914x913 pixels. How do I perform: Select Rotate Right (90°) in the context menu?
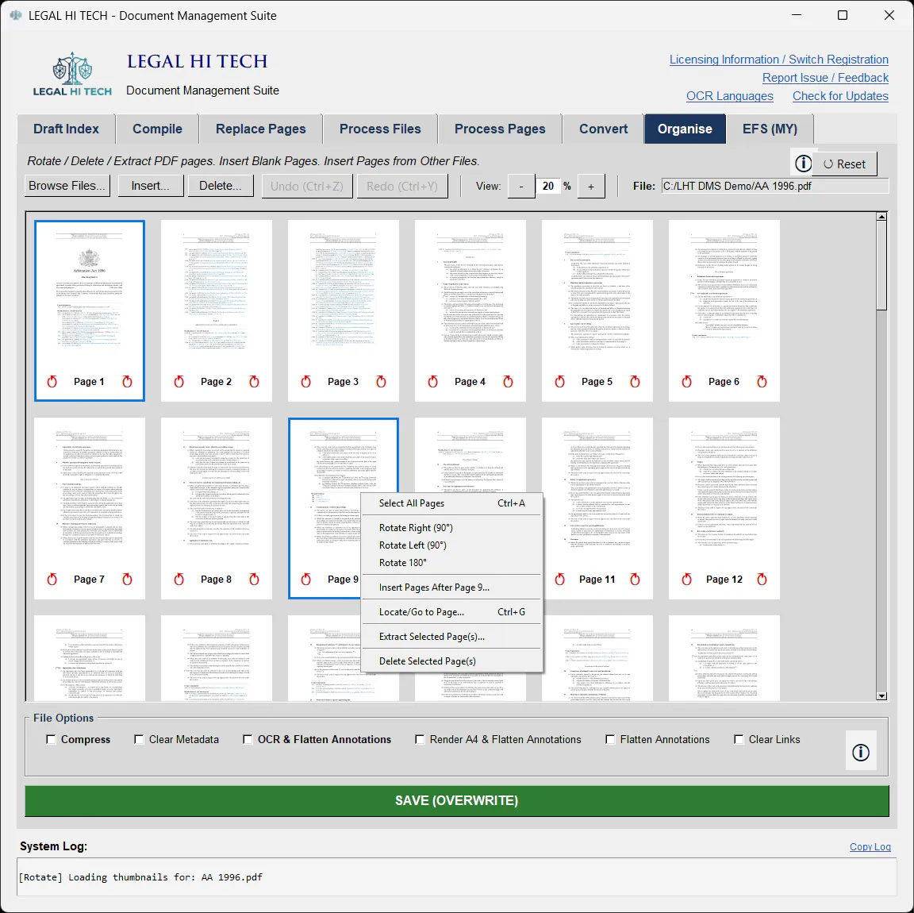452,528
